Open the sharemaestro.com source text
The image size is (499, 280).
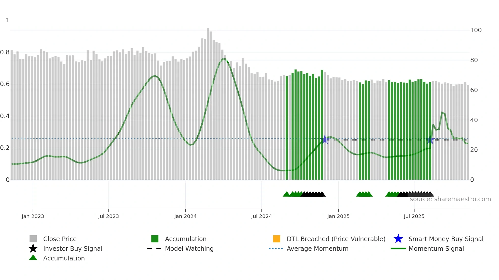pyautogui.click(x=450, y=199)
